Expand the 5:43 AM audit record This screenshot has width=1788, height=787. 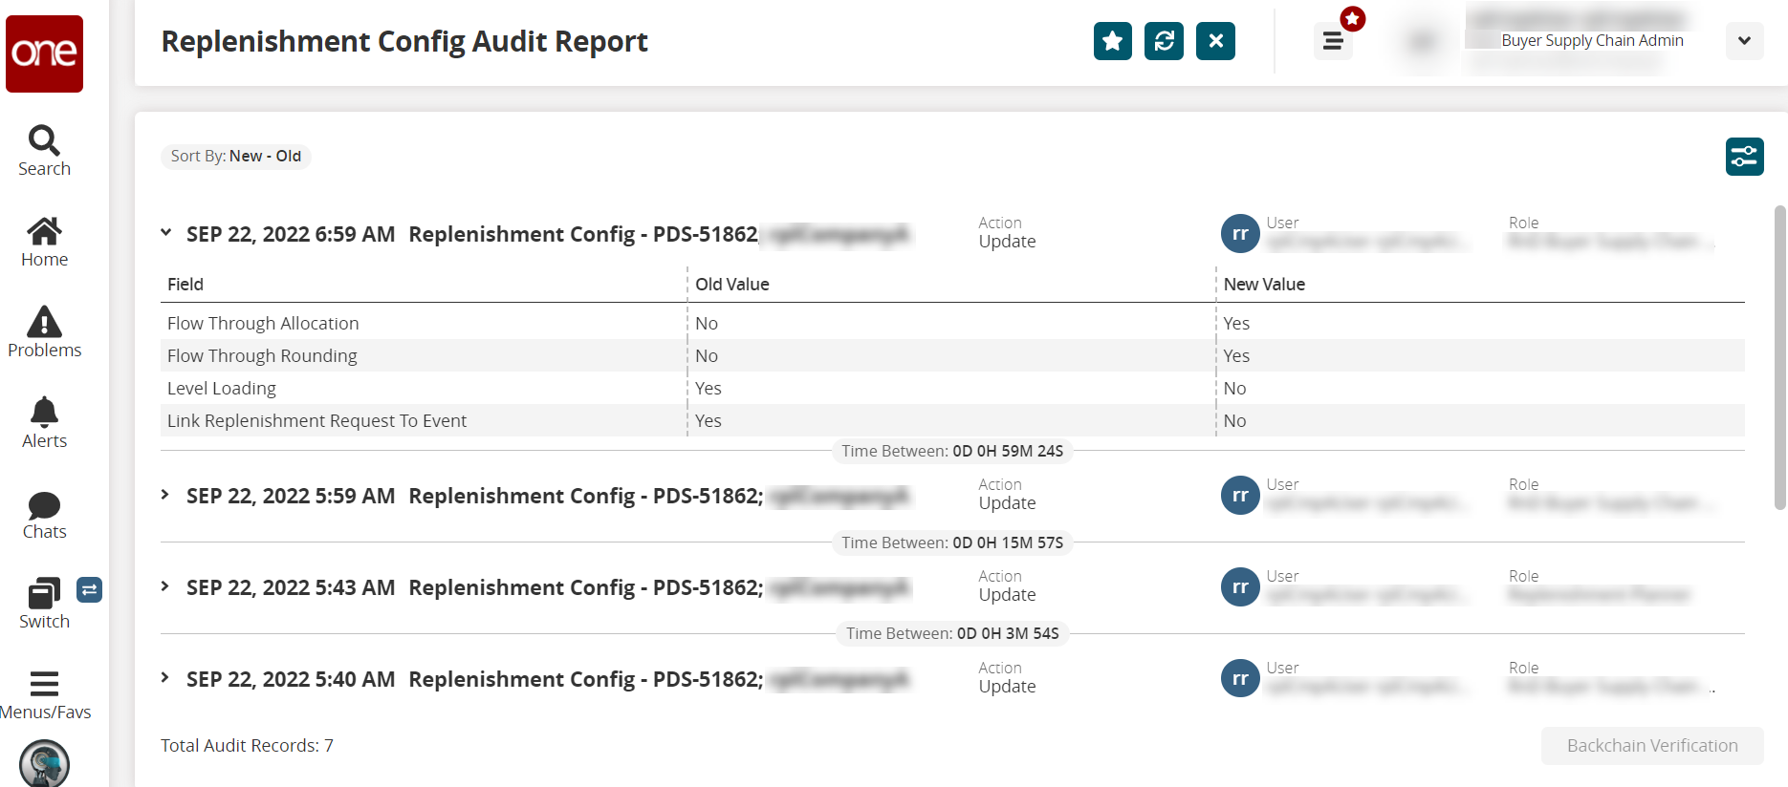[165, 586]
